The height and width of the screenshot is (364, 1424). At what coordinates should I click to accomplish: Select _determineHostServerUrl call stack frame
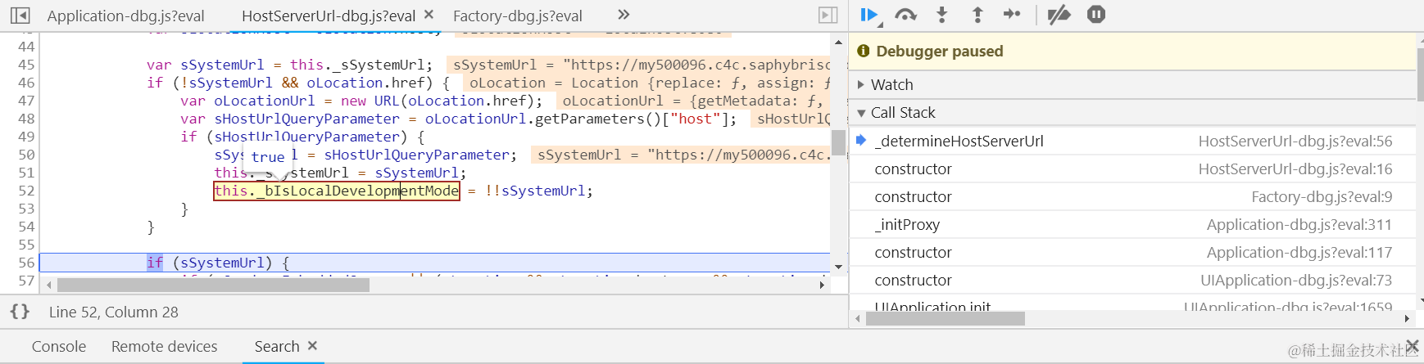(1133, 142)
